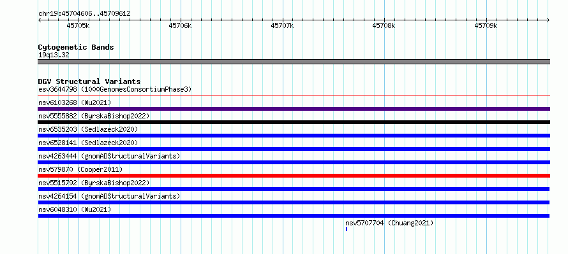The image size is (568, 254).
Task: Click the nsv6528141 (Sedlazeck2020) label
Action: click(88, 143)
